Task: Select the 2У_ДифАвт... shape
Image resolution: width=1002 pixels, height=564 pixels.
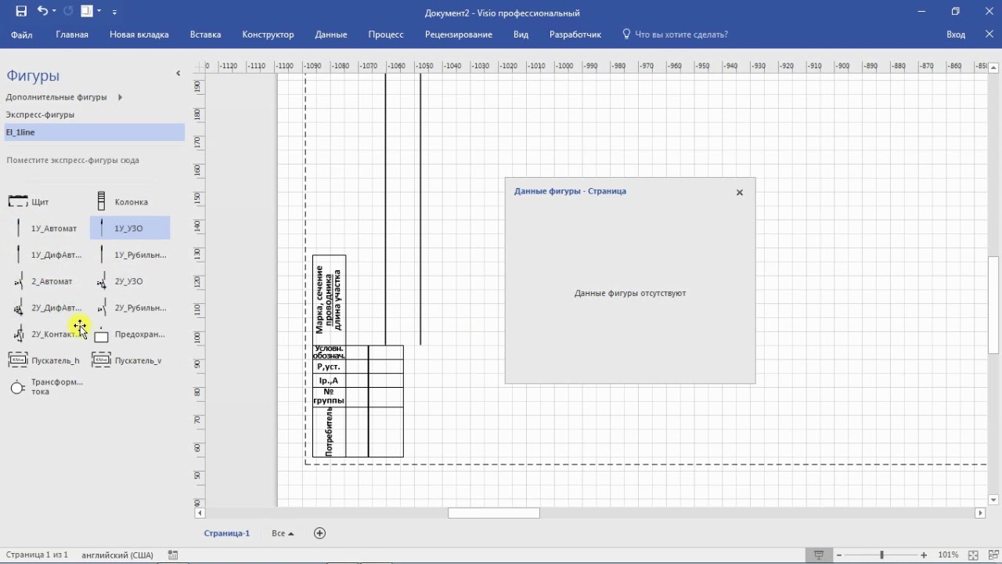Action: [46, 308]
